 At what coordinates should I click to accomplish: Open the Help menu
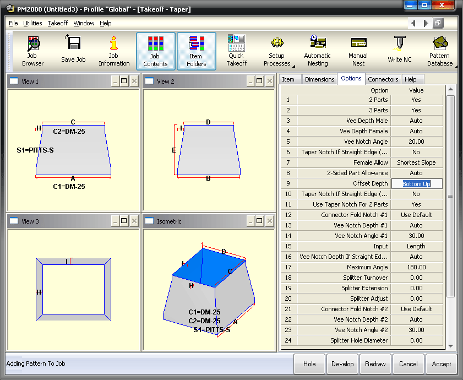105,23
